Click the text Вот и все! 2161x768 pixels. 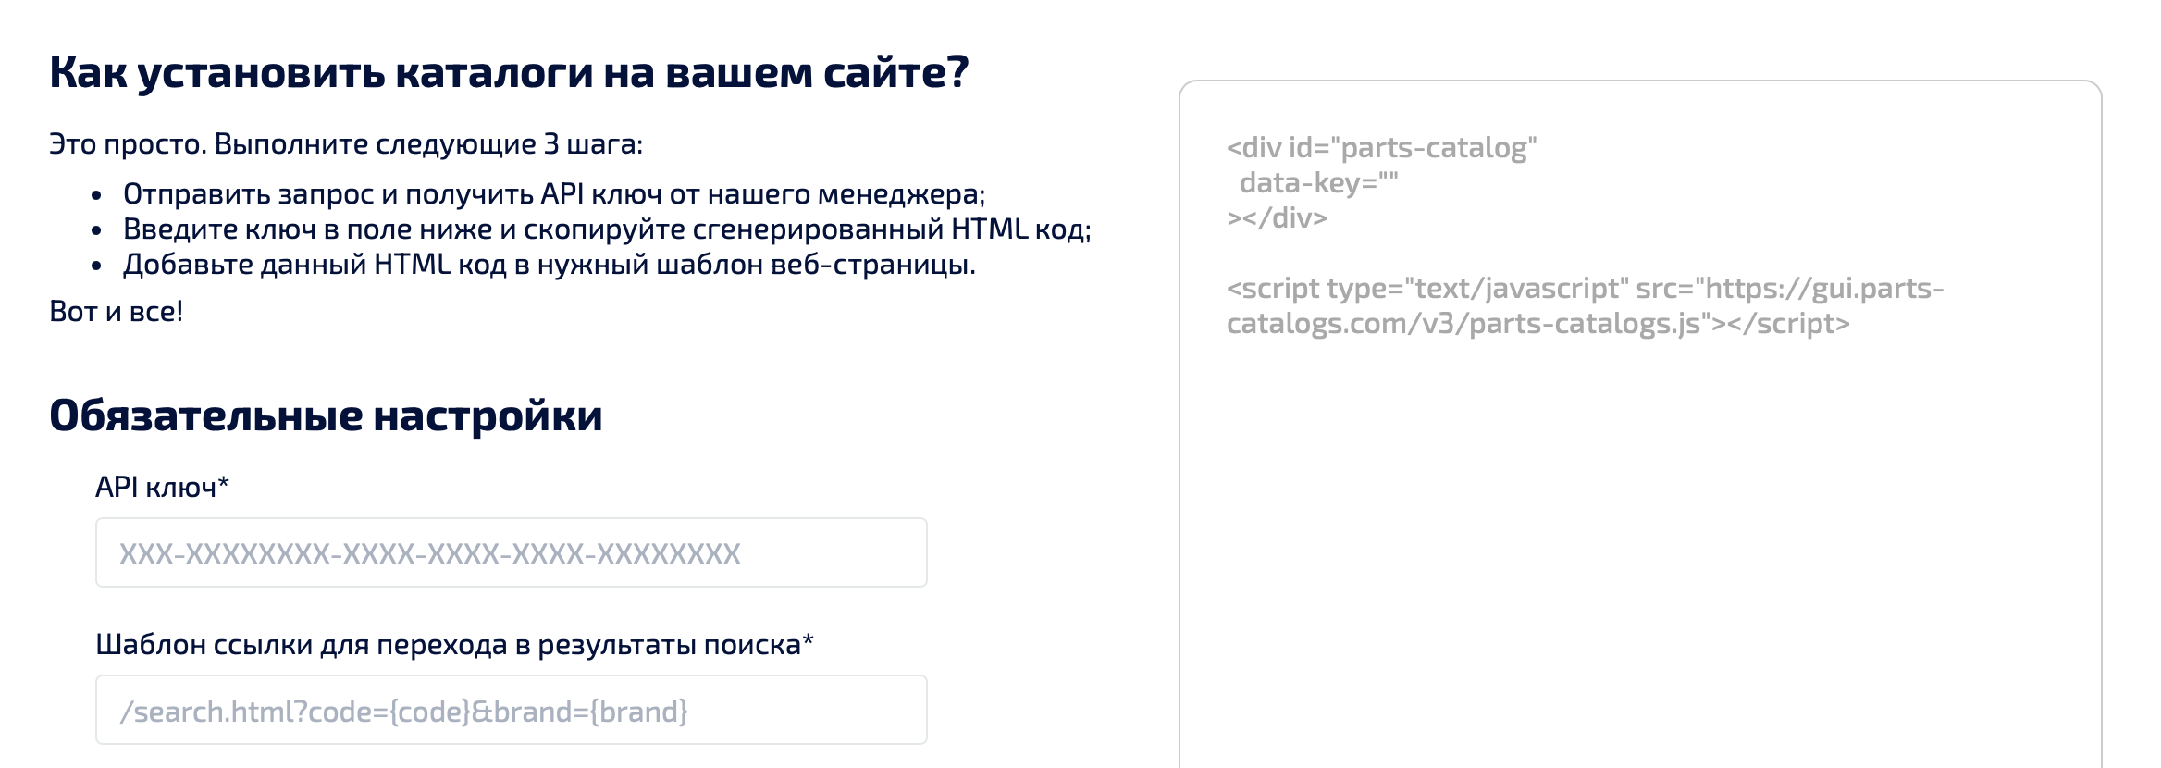(116, 312)
